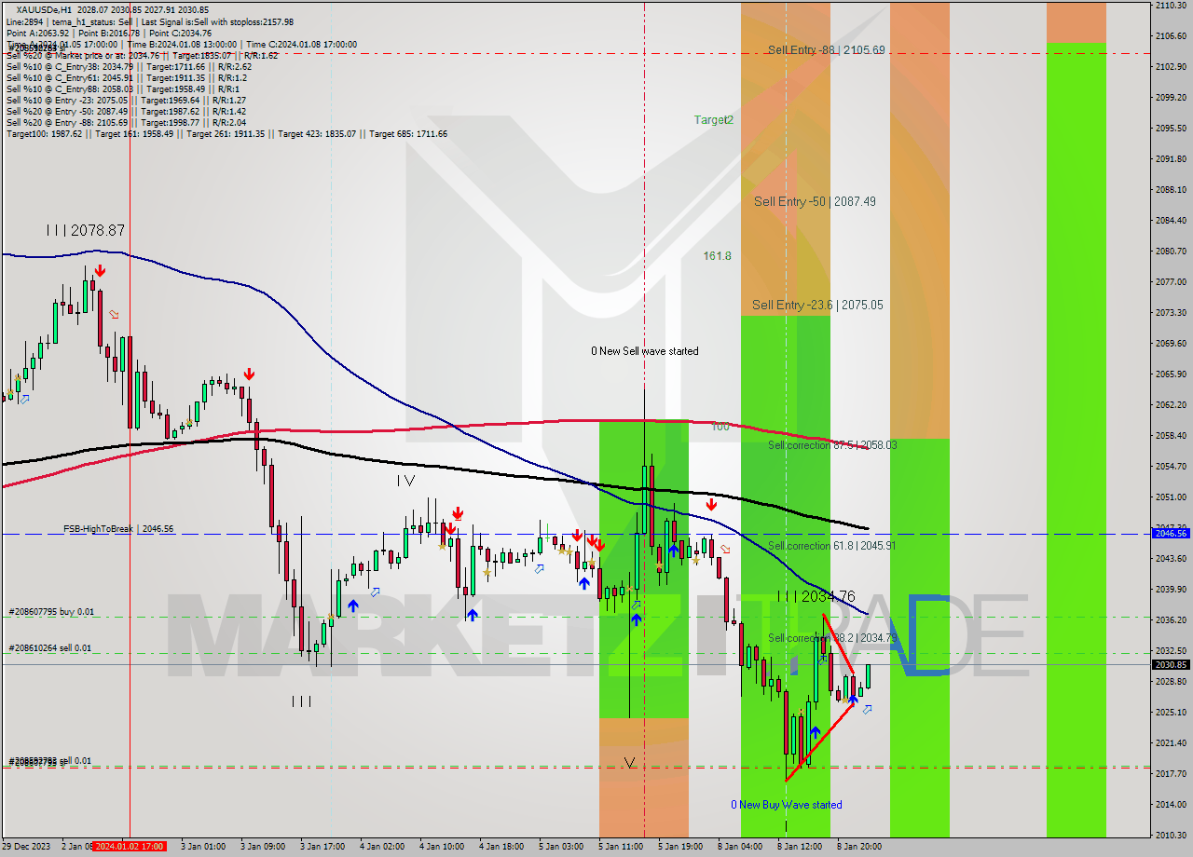This screenshot has height=857, width=1193.
Task: Click the Sell Entry -88 | 2105.69 label
Action: [827, 50]
